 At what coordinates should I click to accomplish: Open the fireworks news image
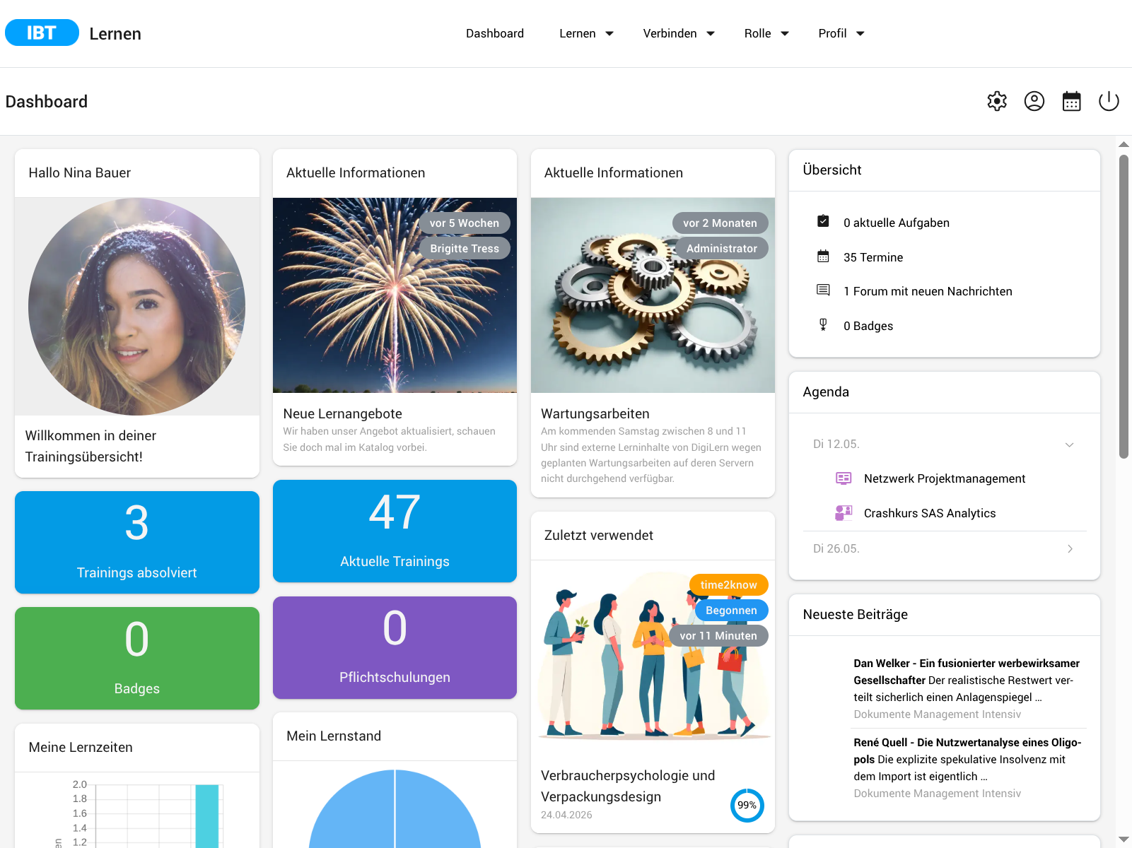pyautogui.click(x=395, y=295)
